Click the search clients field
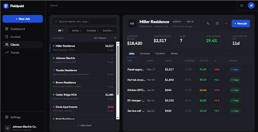Viewport: 258px width, 132px height. (x=84, y=22)
